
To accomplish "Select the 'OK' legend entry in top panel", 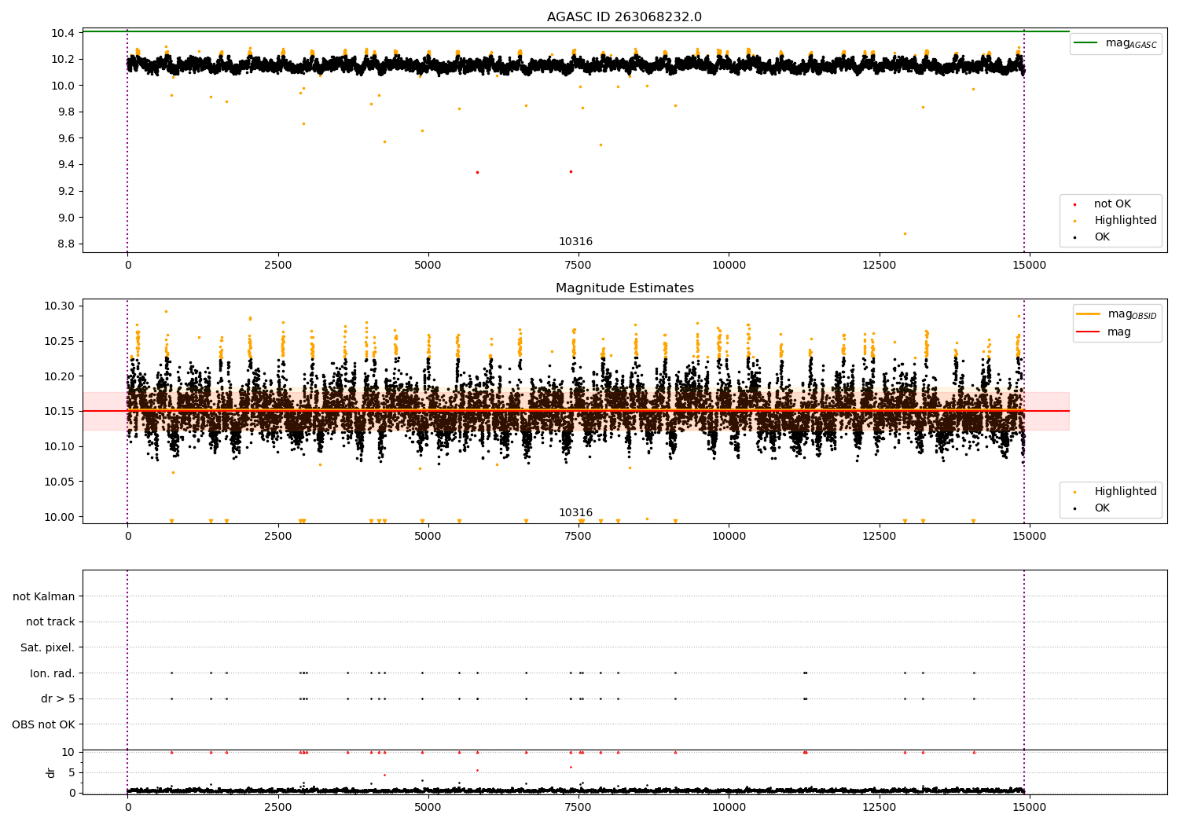I will (1101, 237).
